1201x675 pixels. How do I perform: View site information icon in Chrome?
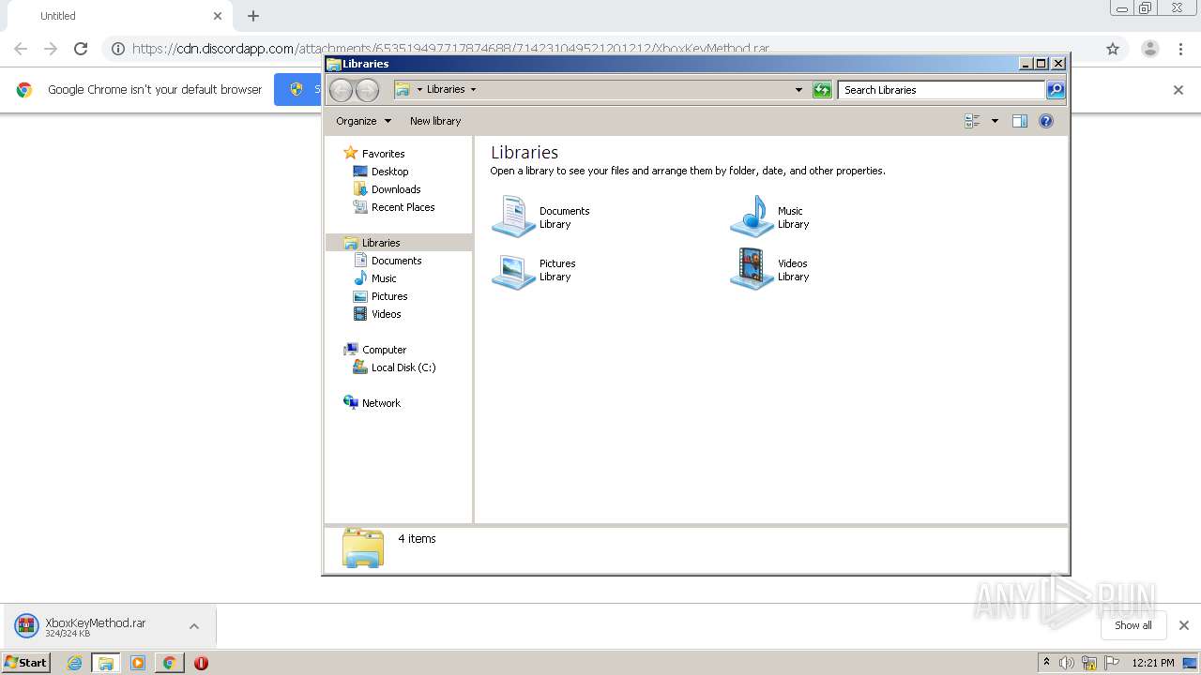(118, 49)
